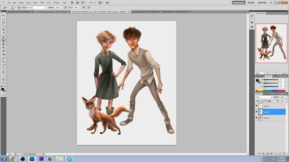Toggle lock image pixels
289x162 pixels.
[x=264, y=101]
